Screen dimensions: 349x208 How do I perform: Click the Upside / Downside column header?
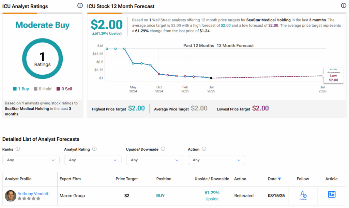[212, 179]
